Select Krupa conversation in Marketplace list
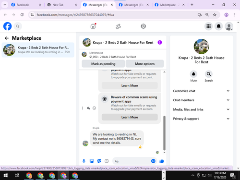Screen dimensions: 240x180 [x=38, y=50]
